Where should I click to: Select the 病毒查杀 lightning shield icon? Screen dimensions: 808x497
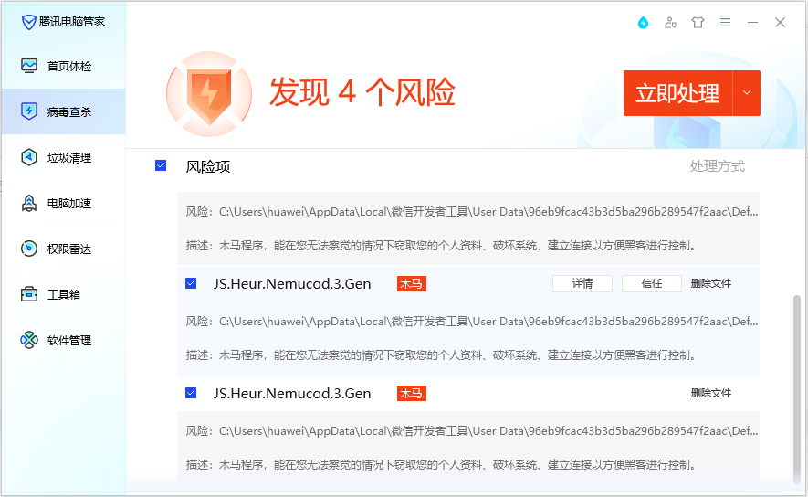(x=29, y=111)
